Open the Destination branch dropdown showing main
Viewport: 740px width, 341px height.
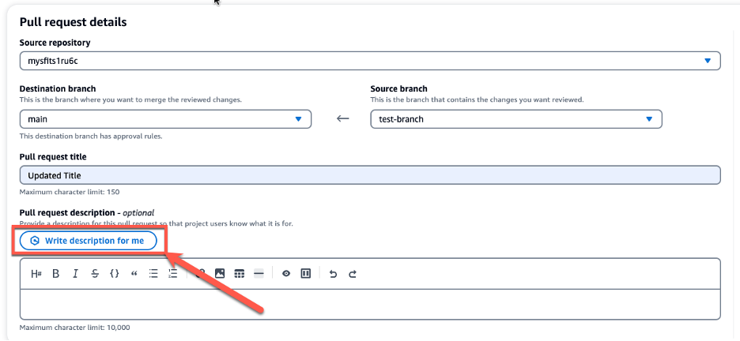click(x=166, y=119)
